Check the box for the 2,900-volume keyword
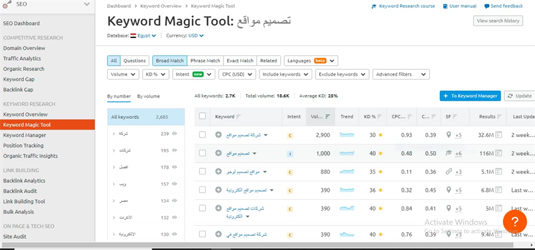 tap(203, 135)
